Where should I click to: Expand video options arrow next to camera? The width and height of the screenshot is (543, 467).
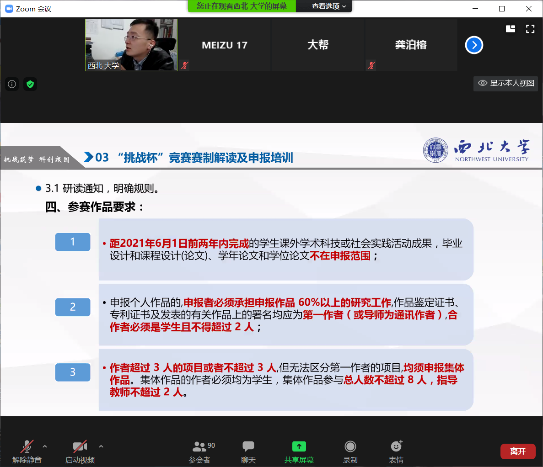click(x=101, y=446)
